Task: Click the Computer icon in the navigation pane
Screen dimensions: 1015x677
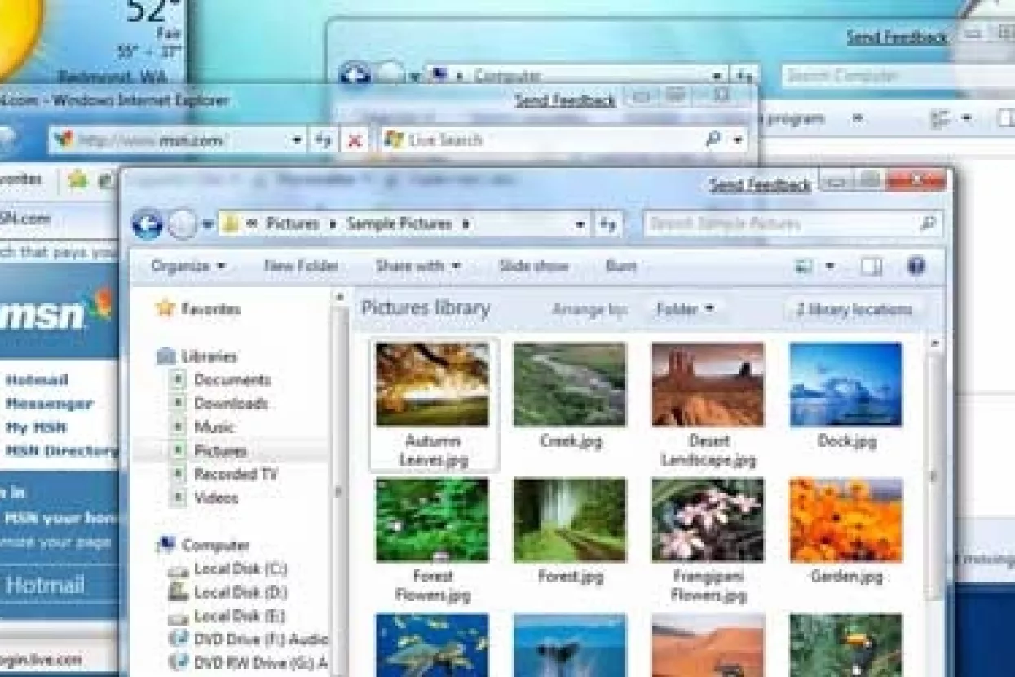Action: click(x=167, y=544)
